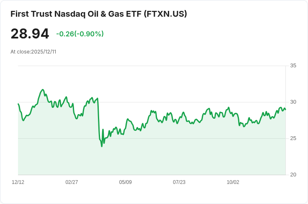Select the 02/27 date on the time axis
308x204 pixels.
pyautogui.click(x=72, y=182)
